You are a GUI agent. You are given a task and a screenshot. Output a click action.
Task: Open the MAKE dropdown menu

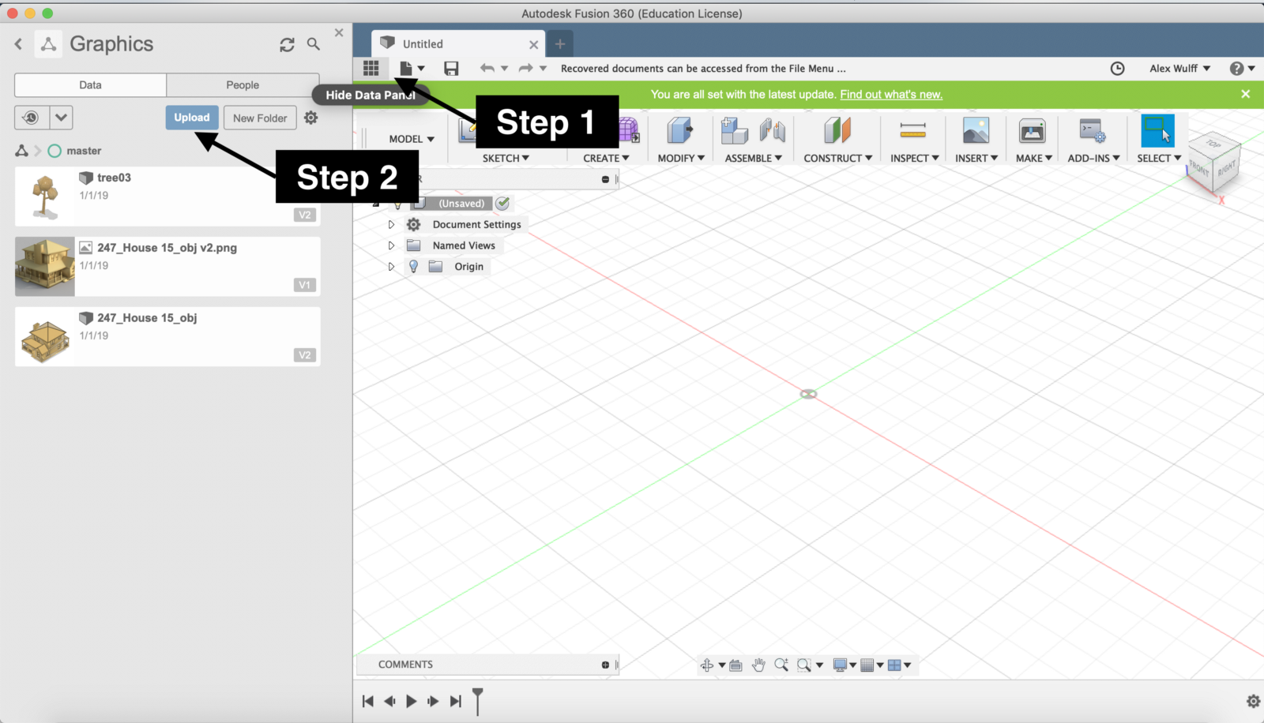coord(1034,158)
